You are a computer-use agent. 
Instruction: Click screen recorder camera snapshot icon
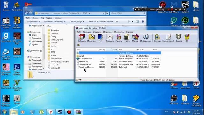tap(176, 10)
